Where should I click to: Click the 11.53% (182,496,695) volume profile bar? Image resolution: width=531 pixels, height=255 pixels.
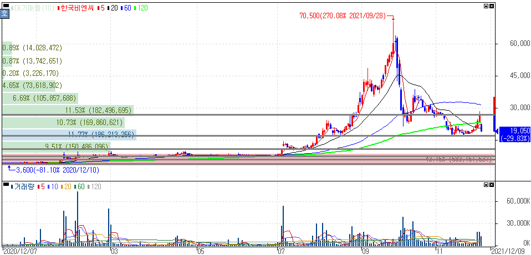(x=68, y=110)
